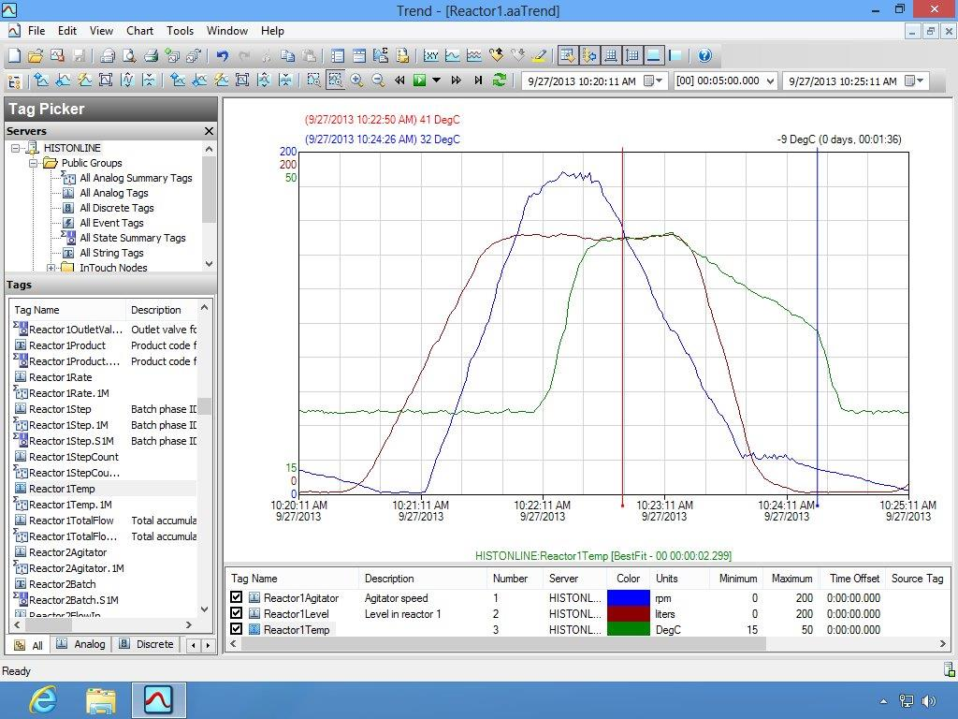Click the Reactor1Level color swatch
The width and height of the screenshot is (958, 719).
click(628, 614)
